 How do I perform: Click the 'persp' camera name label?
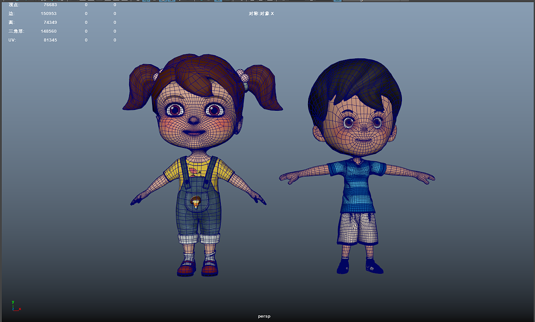(x=264, y=316)
